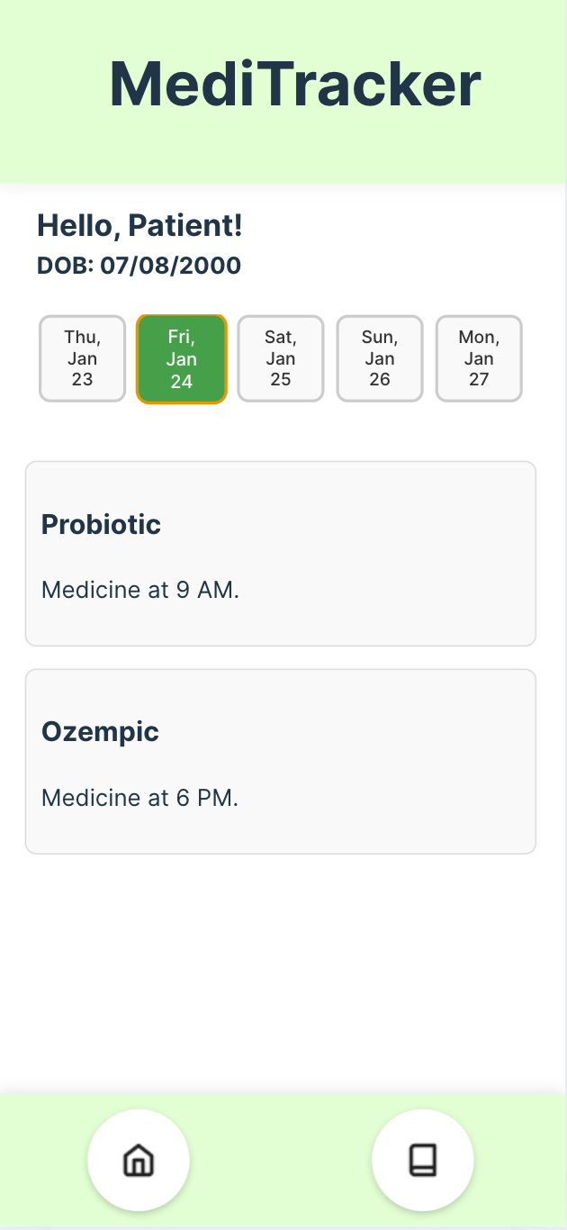
Task: Select Thu, Jan 23 date
Action: [82, 358]
